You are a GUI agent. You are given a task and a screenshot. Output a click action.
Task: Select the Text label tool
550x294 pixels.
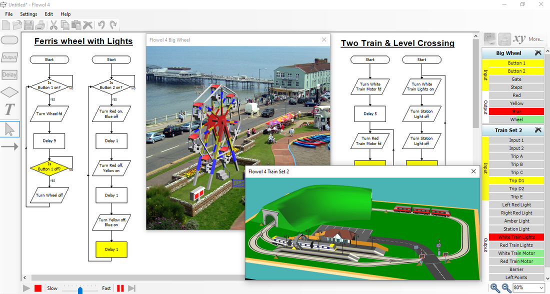9,109
